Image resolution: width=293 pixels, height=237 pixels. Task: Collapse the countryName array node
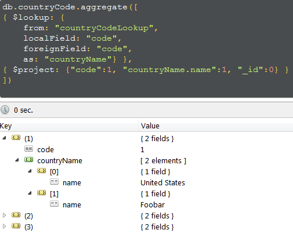(17, 160)
